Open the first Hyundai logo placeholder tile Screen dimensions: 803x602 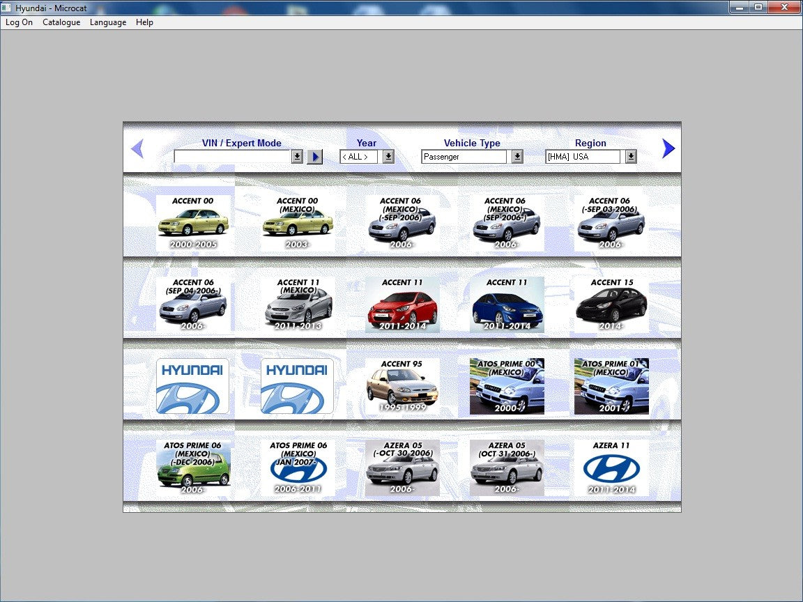[193, 386]
